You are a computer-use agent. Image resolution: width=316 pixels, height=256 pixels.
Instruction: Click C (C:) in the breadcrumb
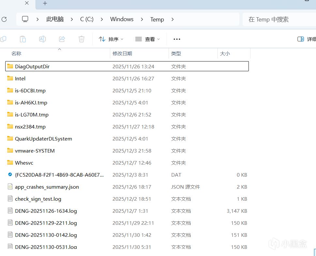[x=87, y=19]
